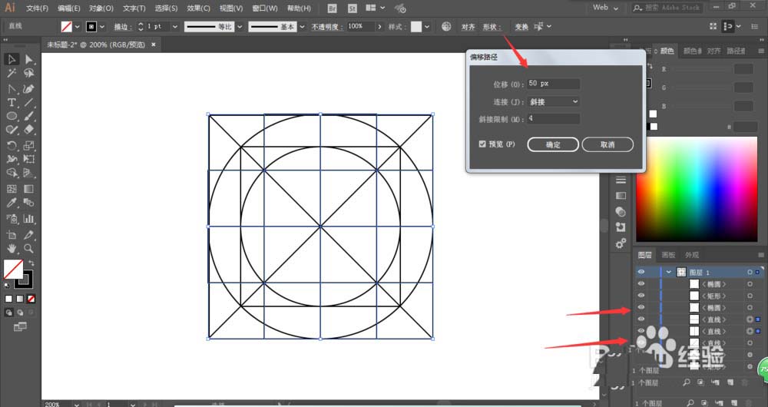Screen dimensions: 768x407
Task: Click 对齐 in the control bar
Action: pos(468,27)
